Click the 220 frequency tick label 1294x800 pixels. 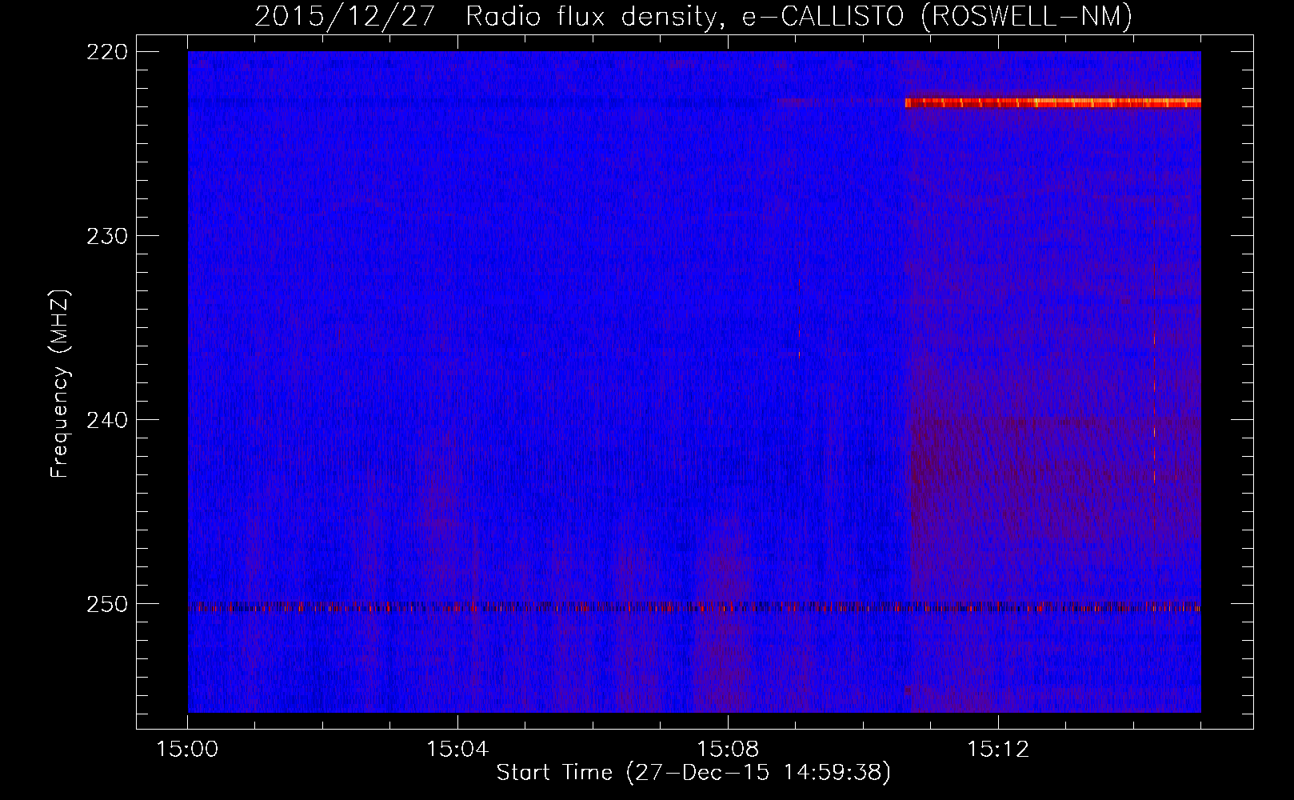coord(107,52)
